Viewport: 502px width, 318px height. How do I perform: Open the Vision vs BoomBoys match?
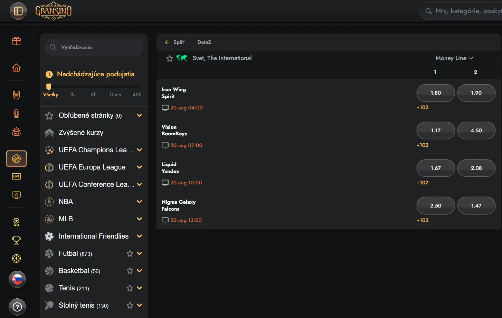point(174,131)
